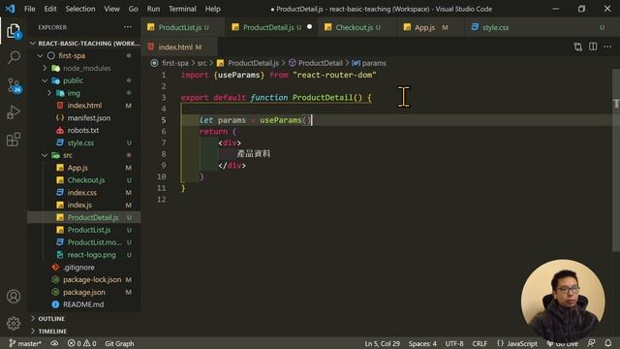Switch to the ProductList.js tab
Screen dimensions: 620x349
[183, 27]
